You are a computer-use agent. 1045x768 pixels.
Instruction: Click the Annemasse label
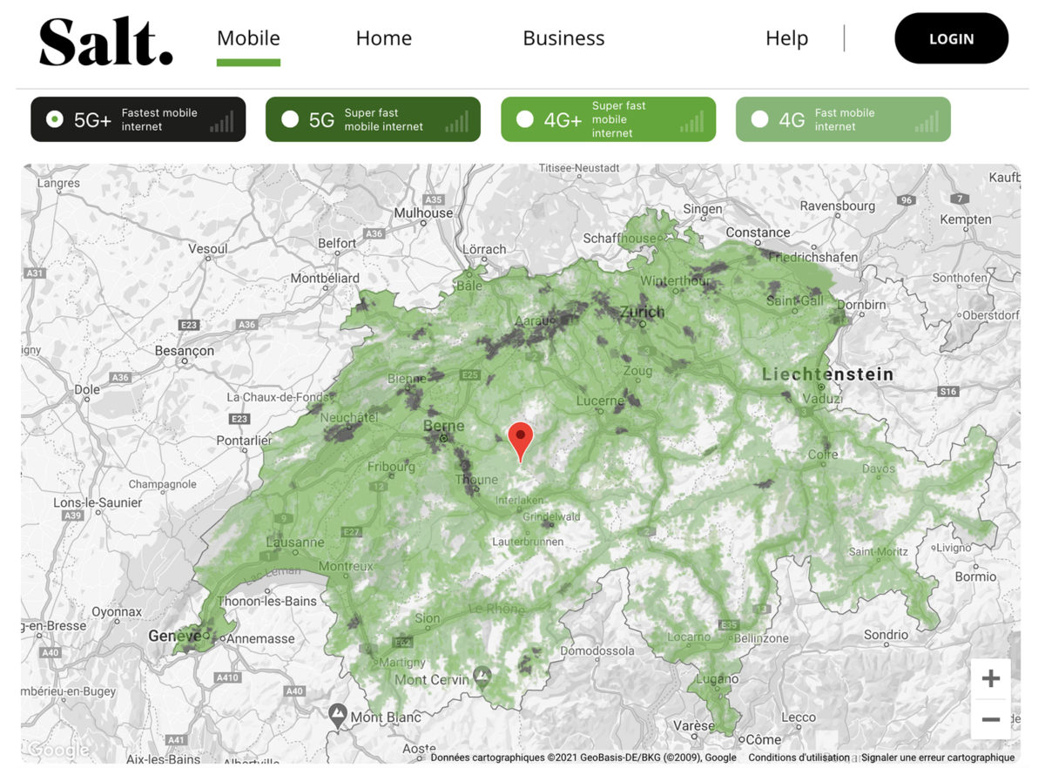tap(259, 638)
